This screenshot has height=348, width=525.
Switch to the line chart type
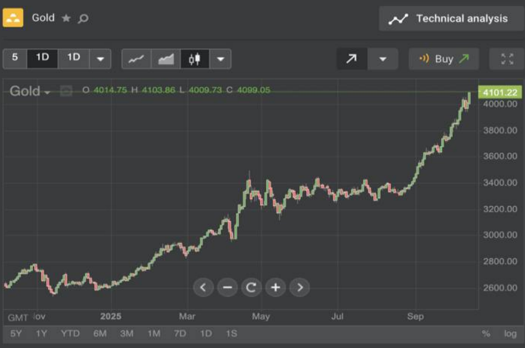pyautogui.click(x=136, y=59)
